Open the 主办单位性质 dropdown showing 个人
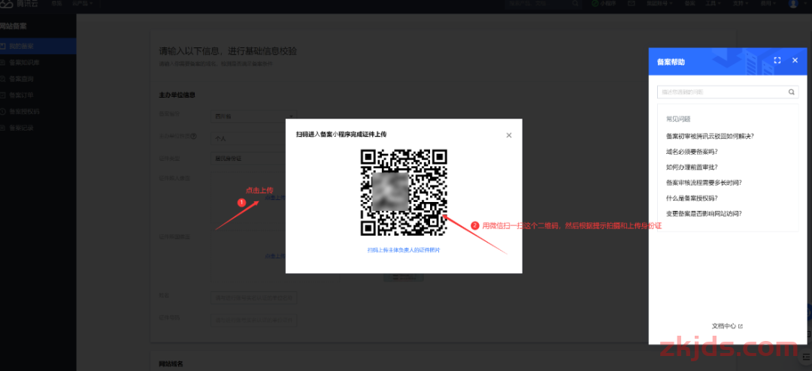This screenshot has width=812, height=371. pyautogui.click(x=249, y=139)
